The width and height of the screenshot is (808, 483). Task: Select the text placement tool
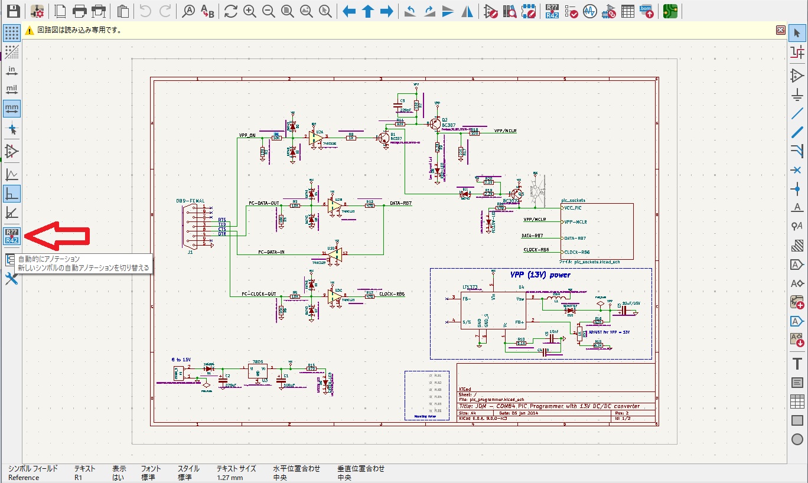pos(797,363)
